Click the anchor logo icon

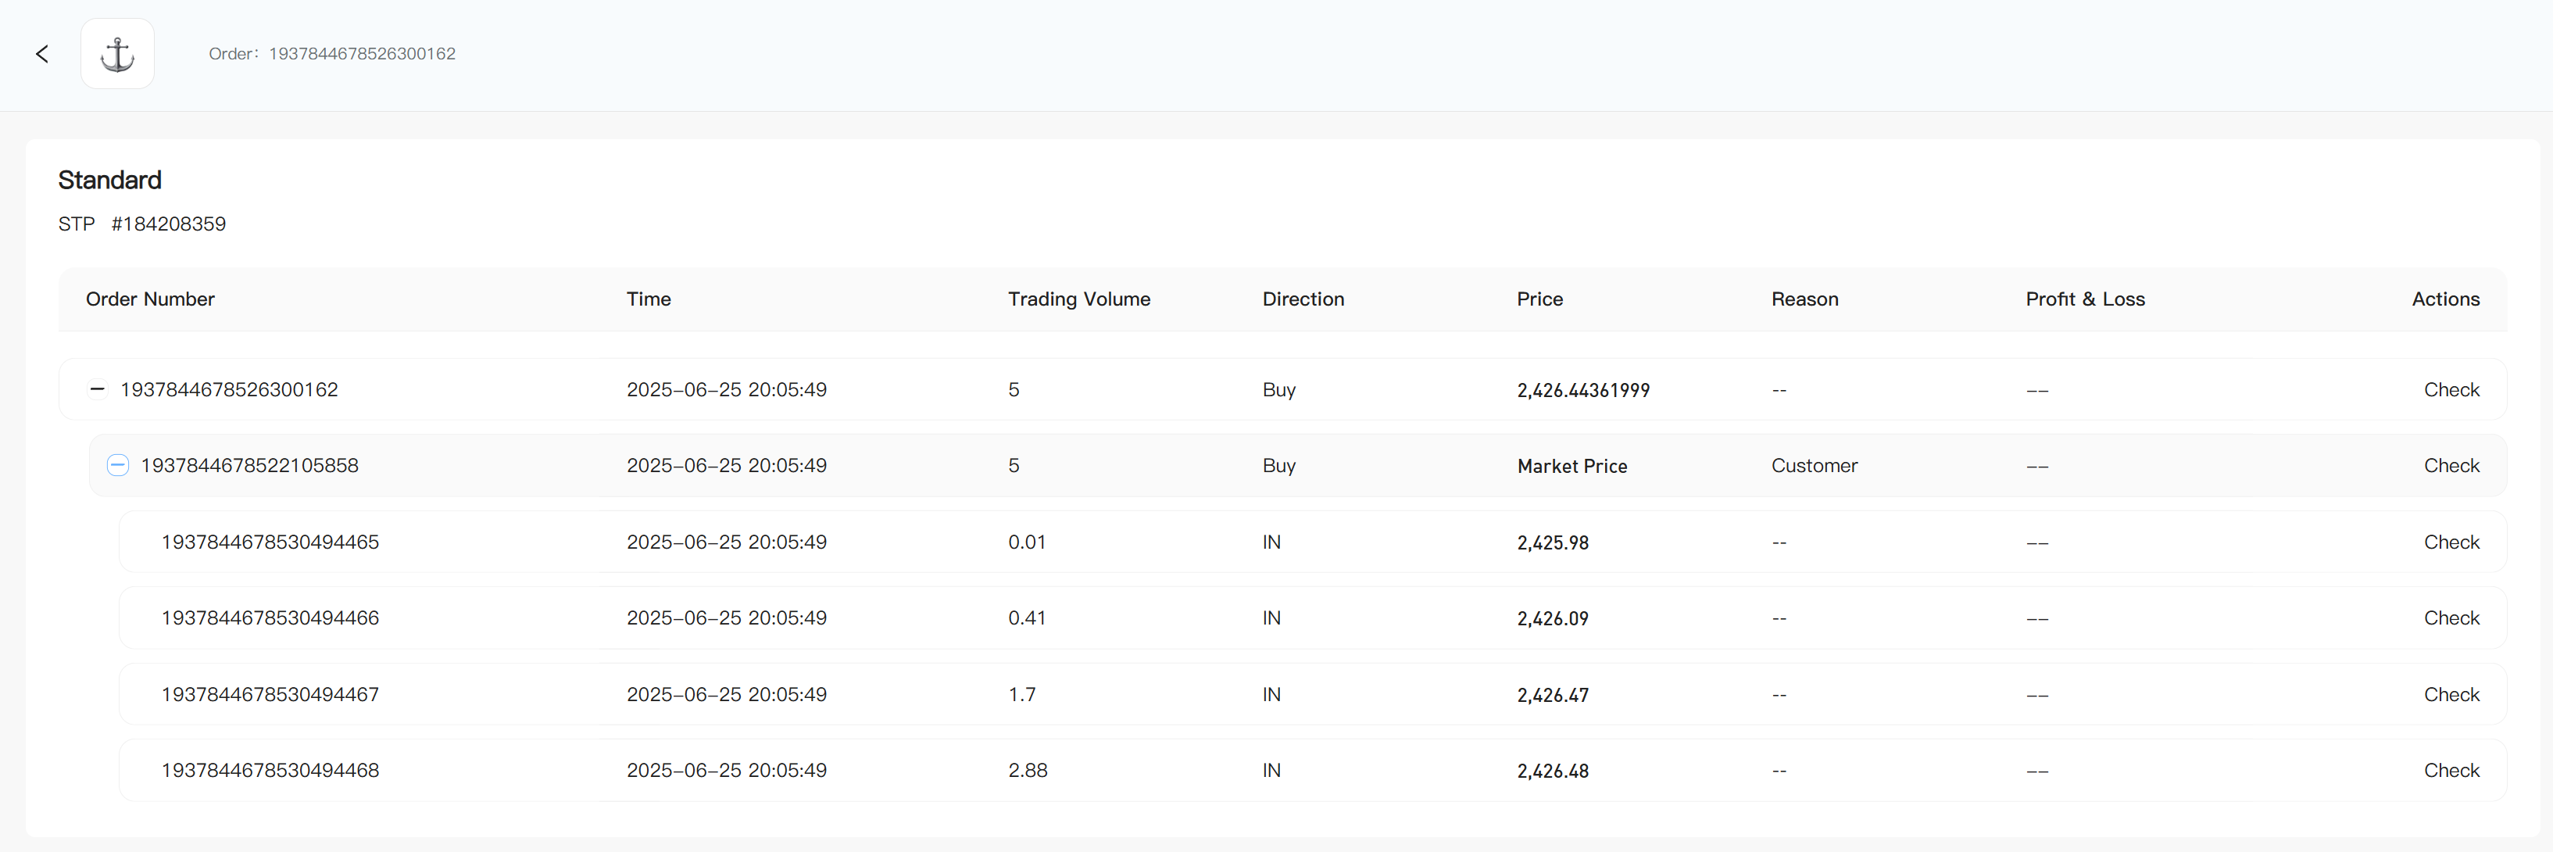(117, 54)
